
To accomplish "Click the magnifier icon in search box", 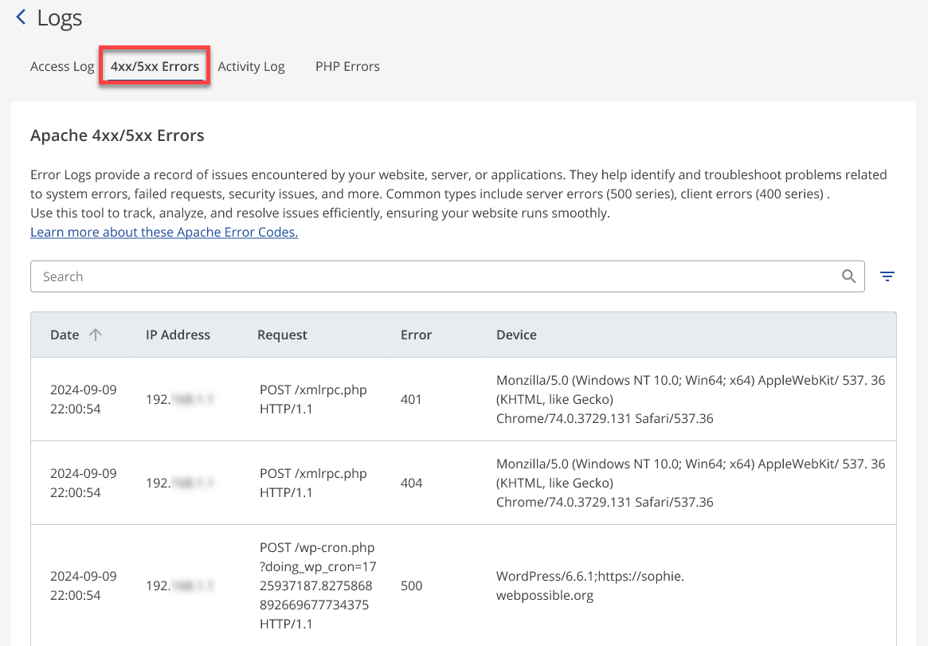I will tap(848, 276).
